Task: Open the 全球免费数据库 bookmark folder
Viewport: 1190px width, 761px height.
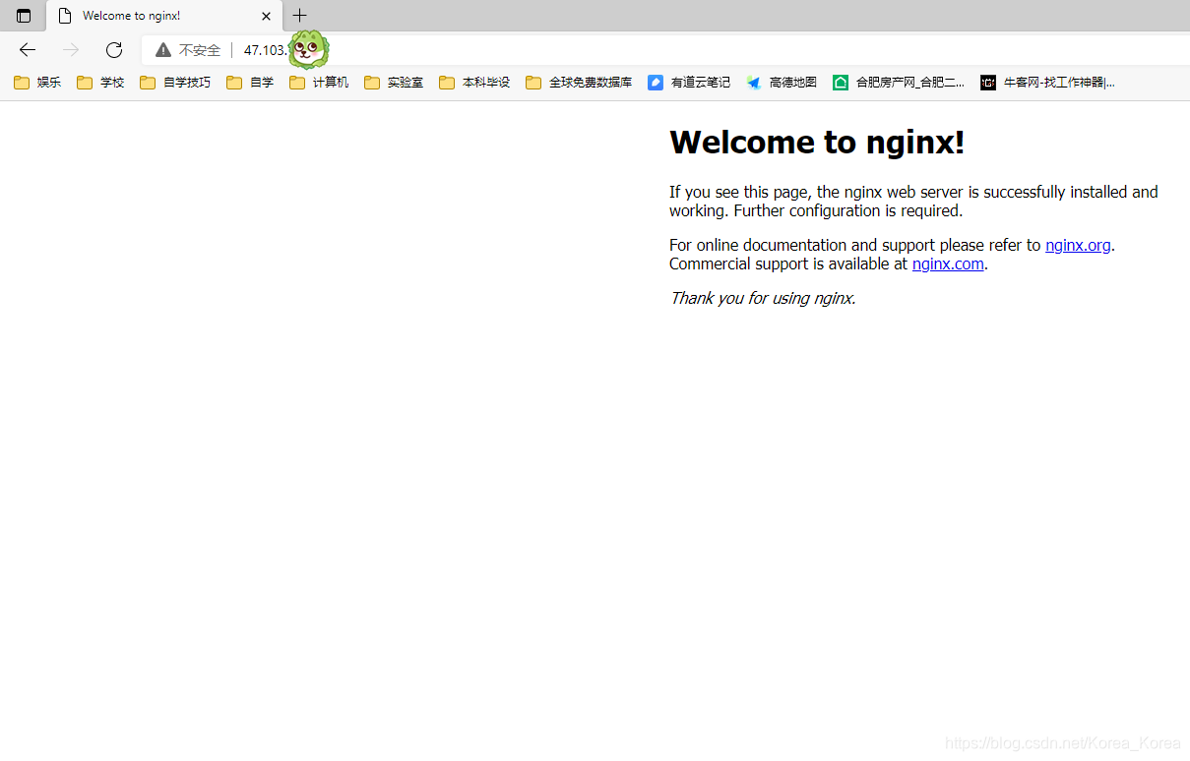Action: point(579,83)
